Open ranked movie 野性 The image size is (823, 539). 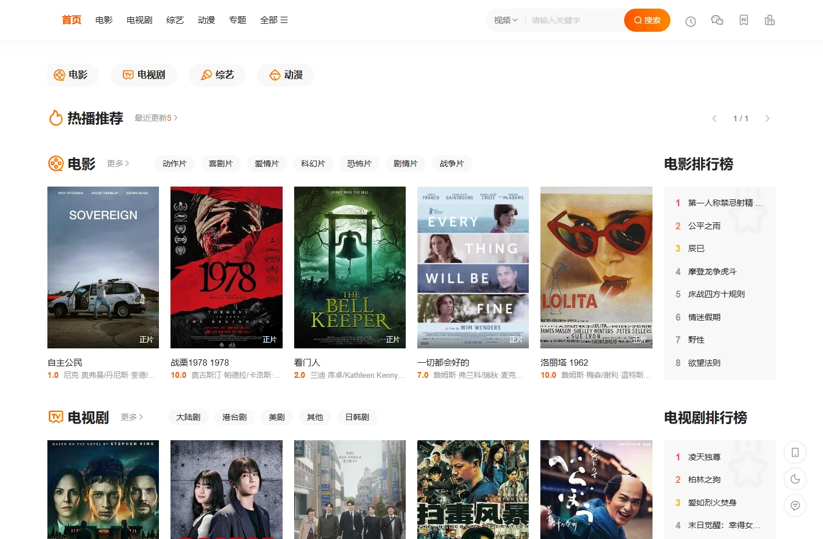pos(696,340)
